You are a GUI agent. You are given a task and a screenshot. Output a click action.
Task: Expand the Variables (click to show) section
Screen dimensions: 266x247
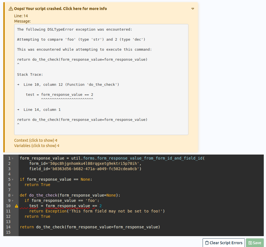pos(36,146)
